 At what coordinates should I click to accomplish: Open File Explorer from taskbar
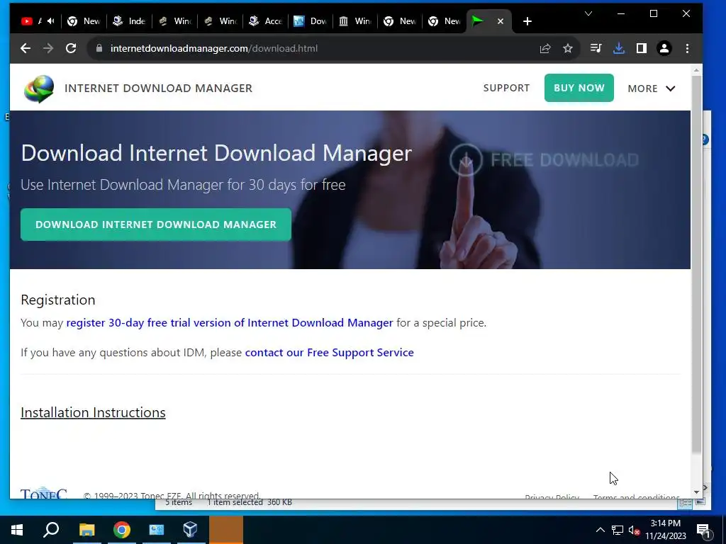click(x=86, y=530)
